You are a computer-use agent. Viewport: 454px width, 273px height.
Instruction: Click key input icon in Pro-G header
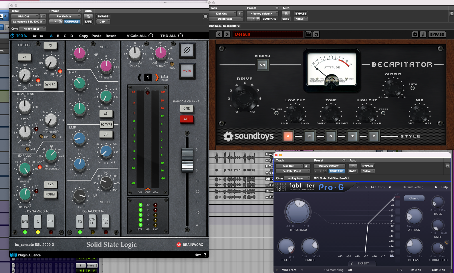tap(279, 178)
